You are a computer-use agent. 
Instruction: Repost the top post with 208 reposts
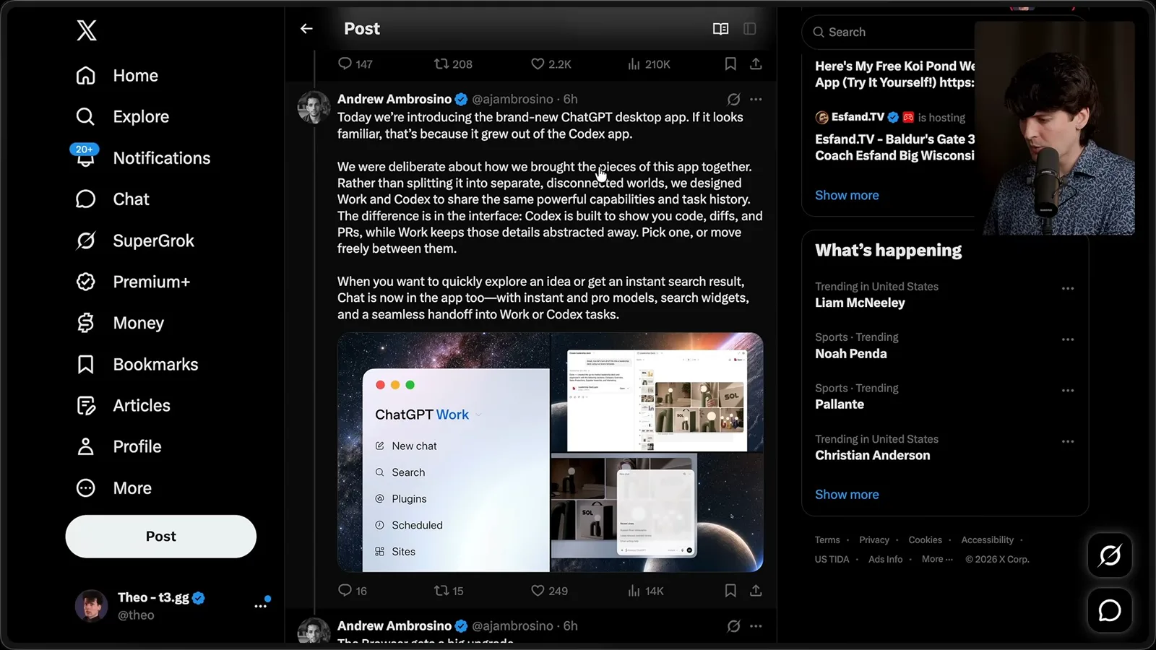(x=453, y=64)
